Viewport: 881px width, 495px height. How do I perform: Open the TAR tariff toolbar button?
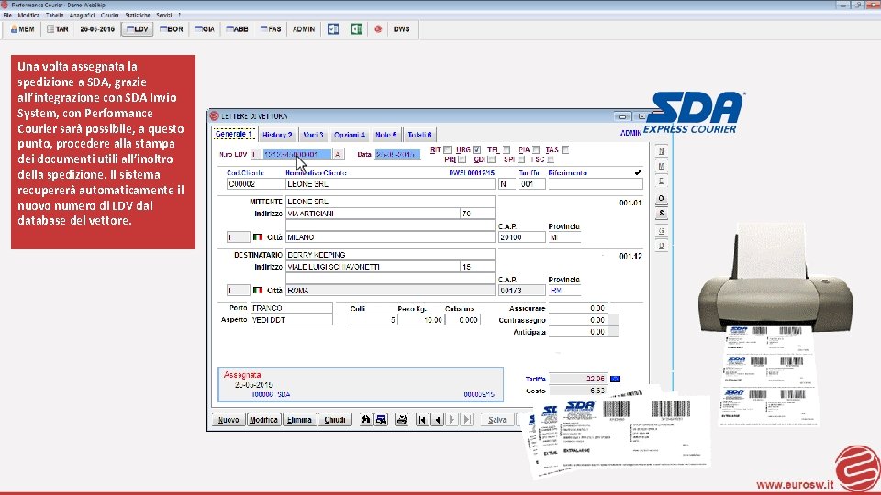point(57,29)
